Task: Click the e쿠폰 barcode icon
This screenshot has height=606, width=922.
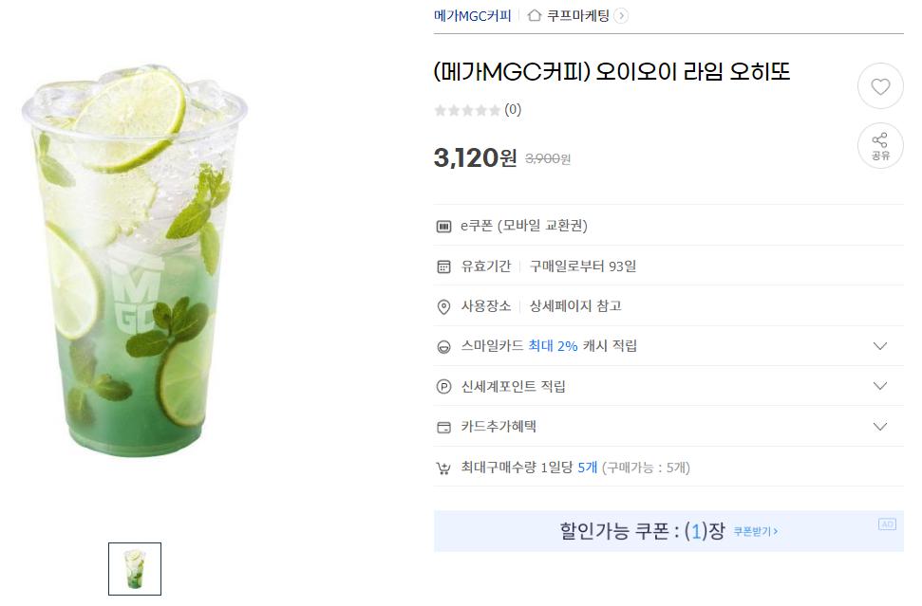Action: coord(443,227)
